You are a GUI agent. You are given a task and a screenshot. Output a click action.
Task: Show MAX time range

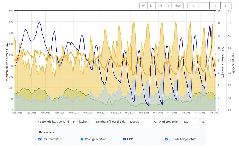pyautogui.click(x=178, y=6)
